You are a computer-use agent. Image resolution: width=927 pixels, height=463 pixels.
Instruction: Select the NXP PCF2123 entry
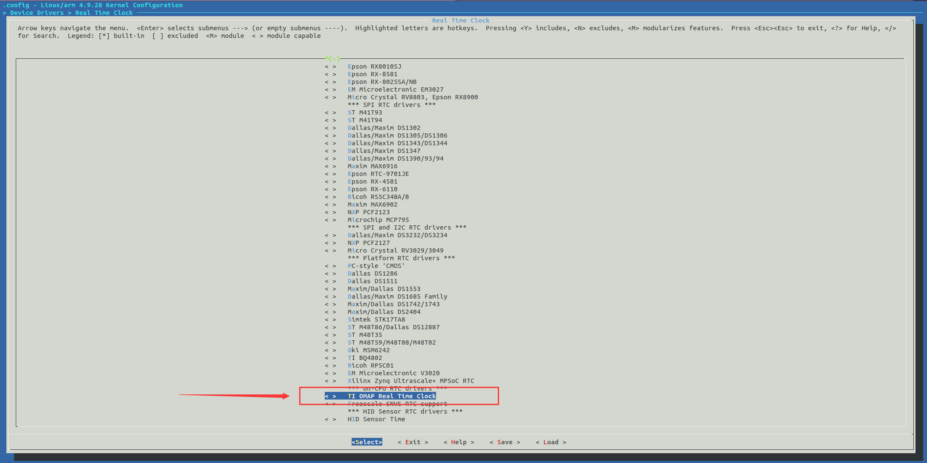pyautogui.click(x=368, y=213)
